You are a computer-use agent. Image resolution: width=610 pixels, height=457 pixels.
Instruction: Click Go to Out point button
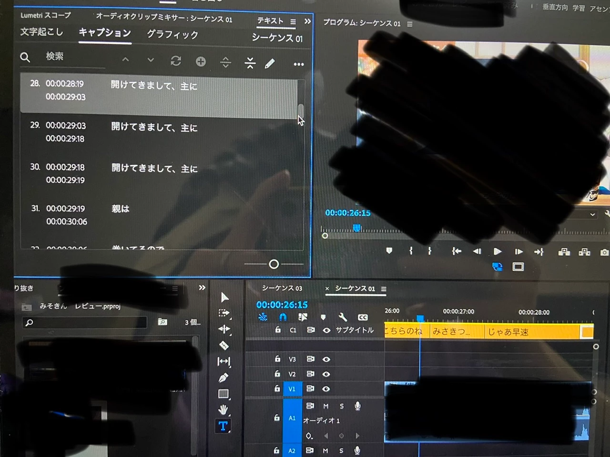pyautogui.click(x=539, y=252)
